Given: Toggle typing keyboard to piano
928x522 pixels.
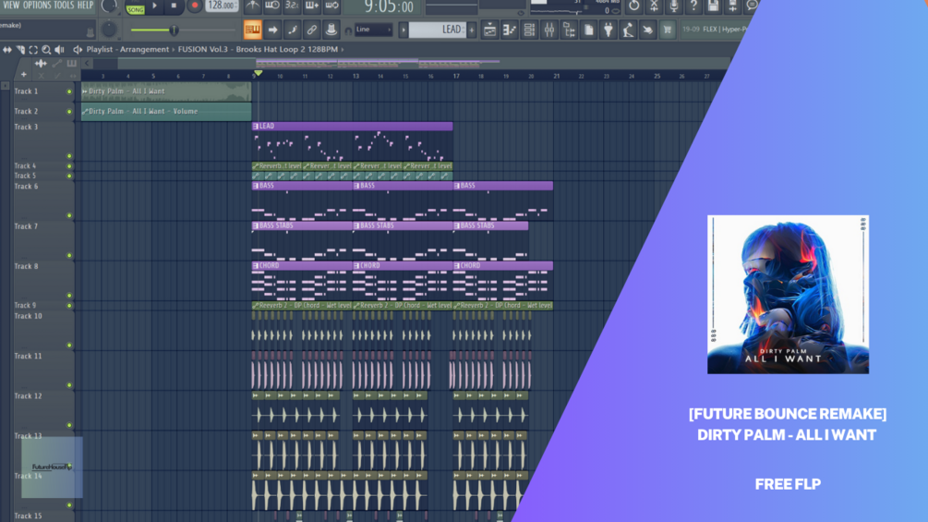Looking at the screenshot, I should 252,30.
